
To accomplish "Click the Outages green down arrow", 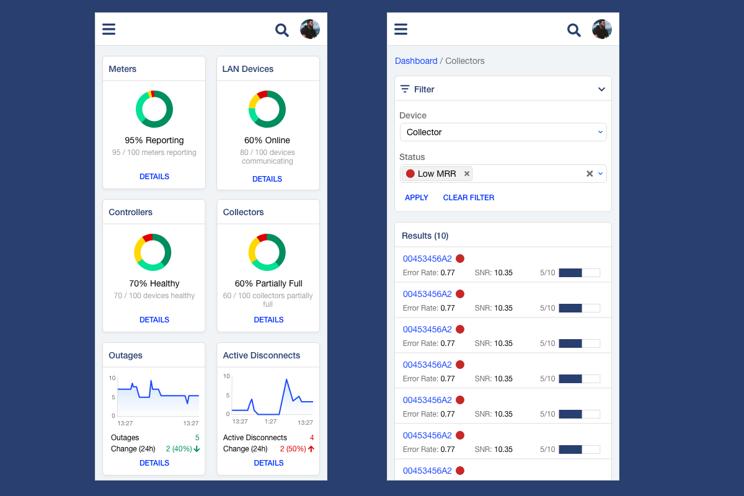I will [197, 449].
